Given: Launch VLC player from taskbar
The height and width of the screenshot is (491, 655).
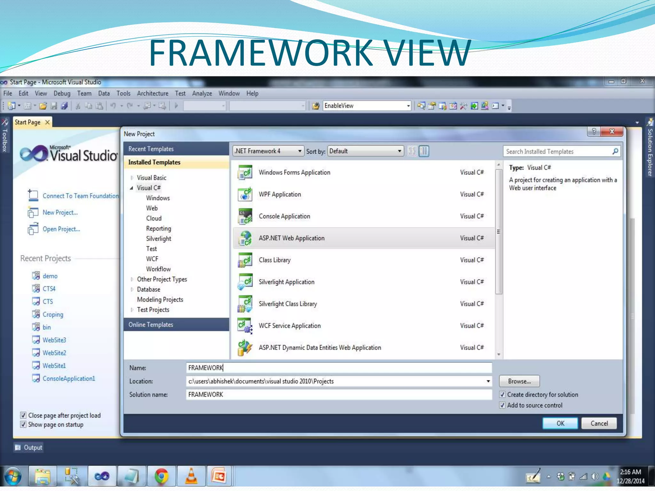Looking at the screenshot, I should [191, 476].
